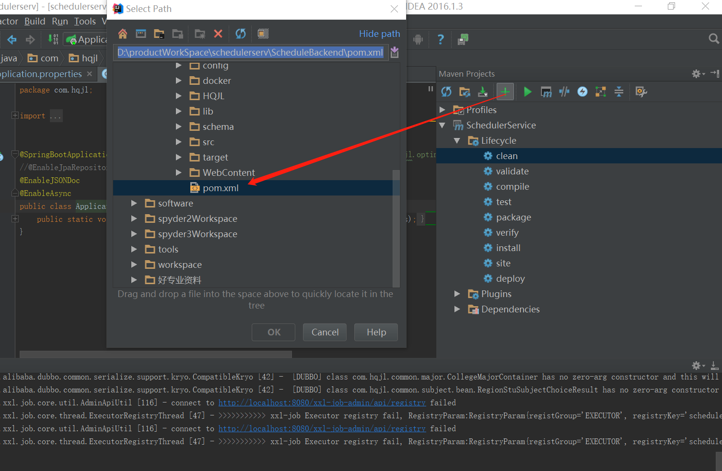Show Maven dependencies diagram
Viewport: 722px width, 471px height.
coord(601,92)
